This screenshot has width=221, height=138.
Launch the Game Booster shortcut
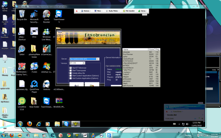click(x=47, y=16)
